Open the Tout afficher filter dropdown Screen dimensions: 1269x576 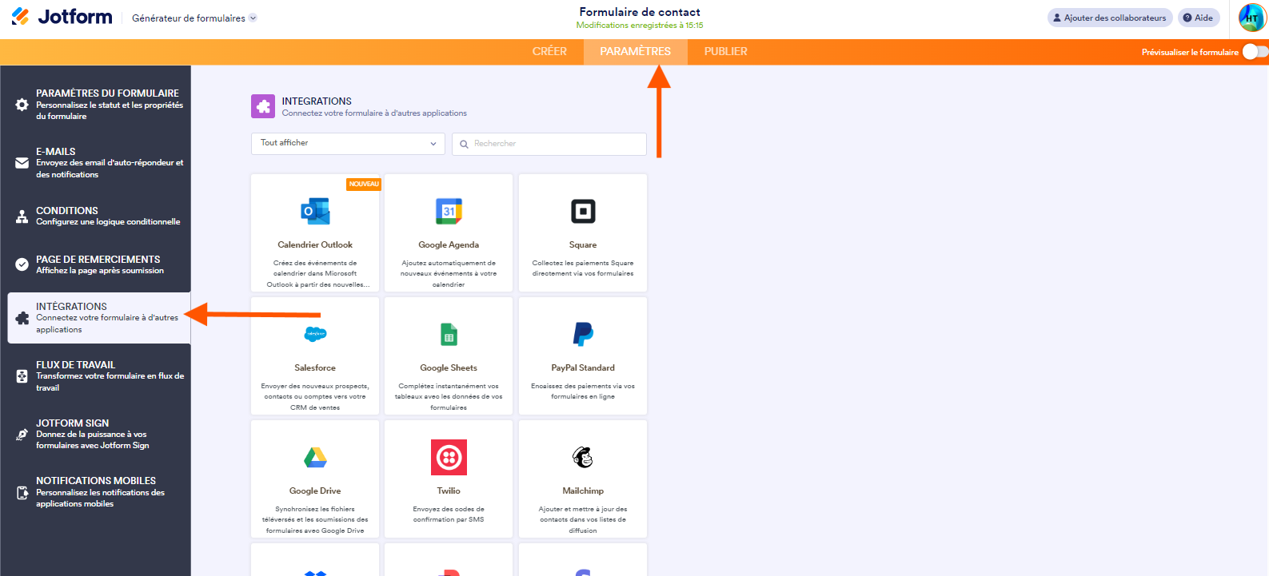(348, 144)
